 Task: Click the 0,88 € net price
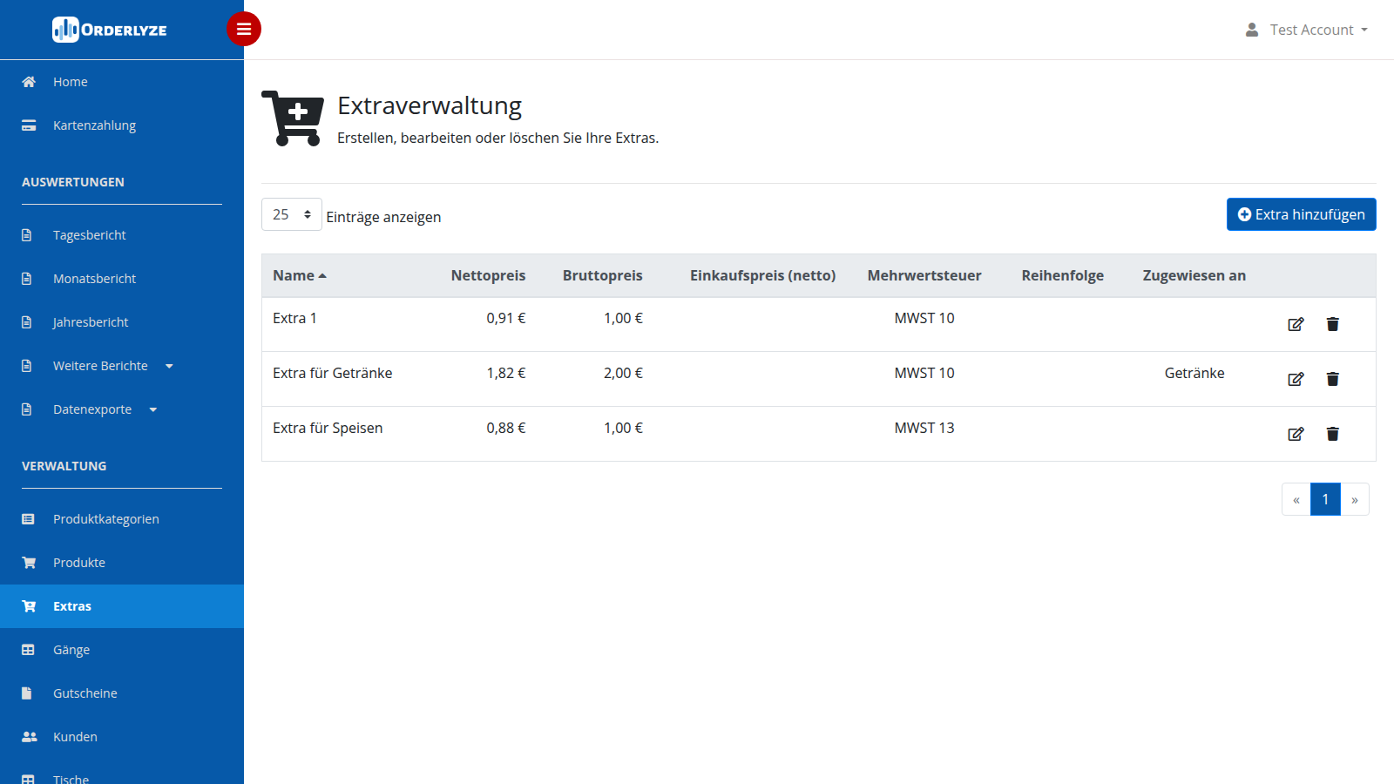[506, 428]
